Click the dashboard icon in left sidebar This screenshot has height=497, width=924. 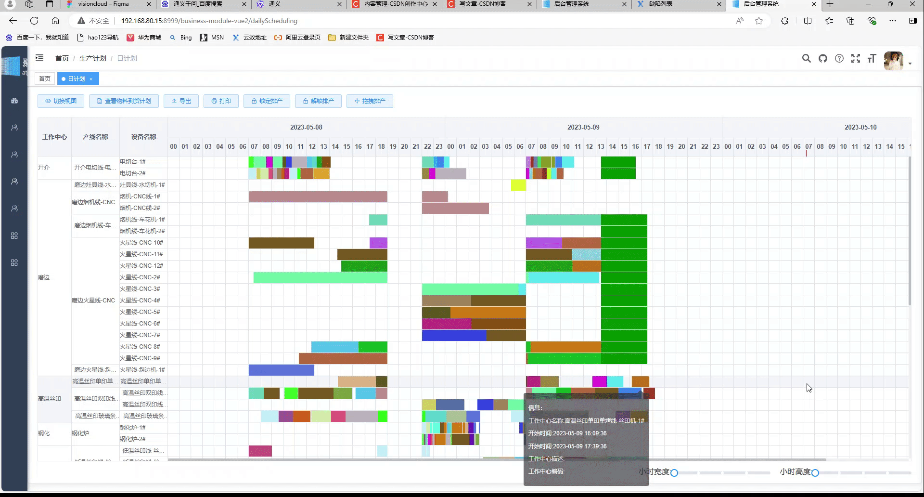(14, 101)
